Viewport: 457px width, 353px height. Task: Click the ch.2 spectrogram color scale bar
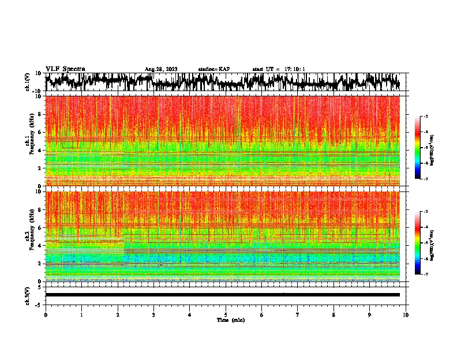417,243
